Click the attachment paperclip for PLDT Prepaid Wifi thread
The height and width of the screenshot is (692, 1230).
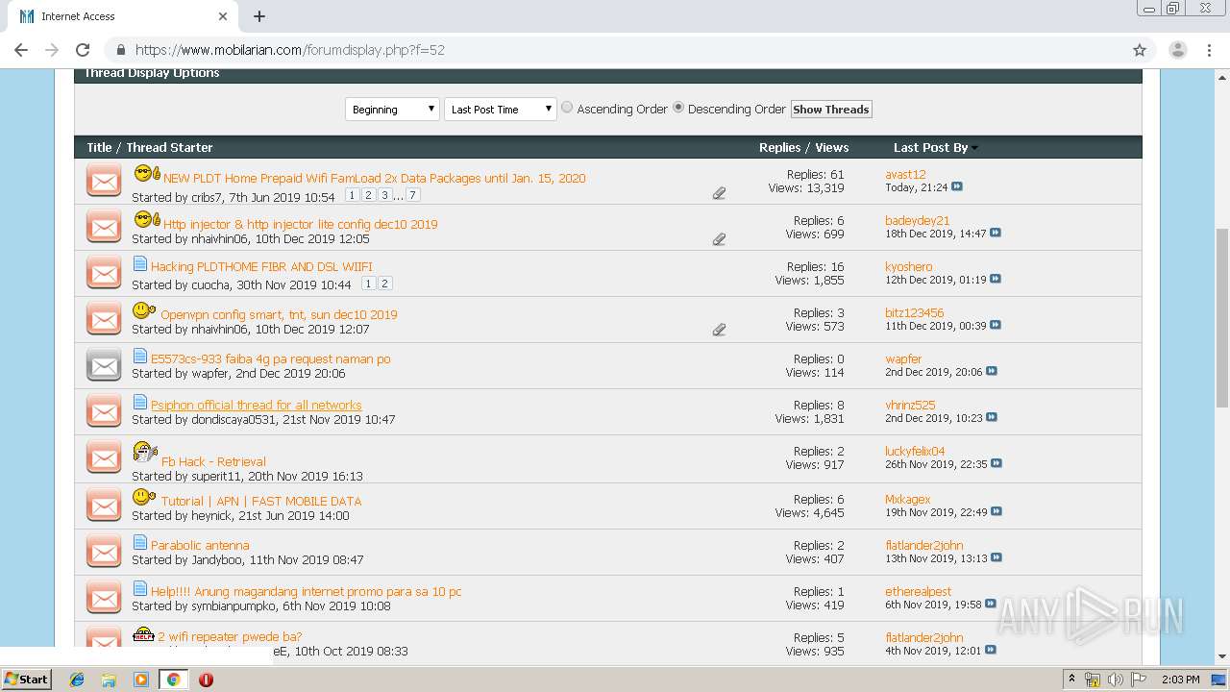[719, 193]
